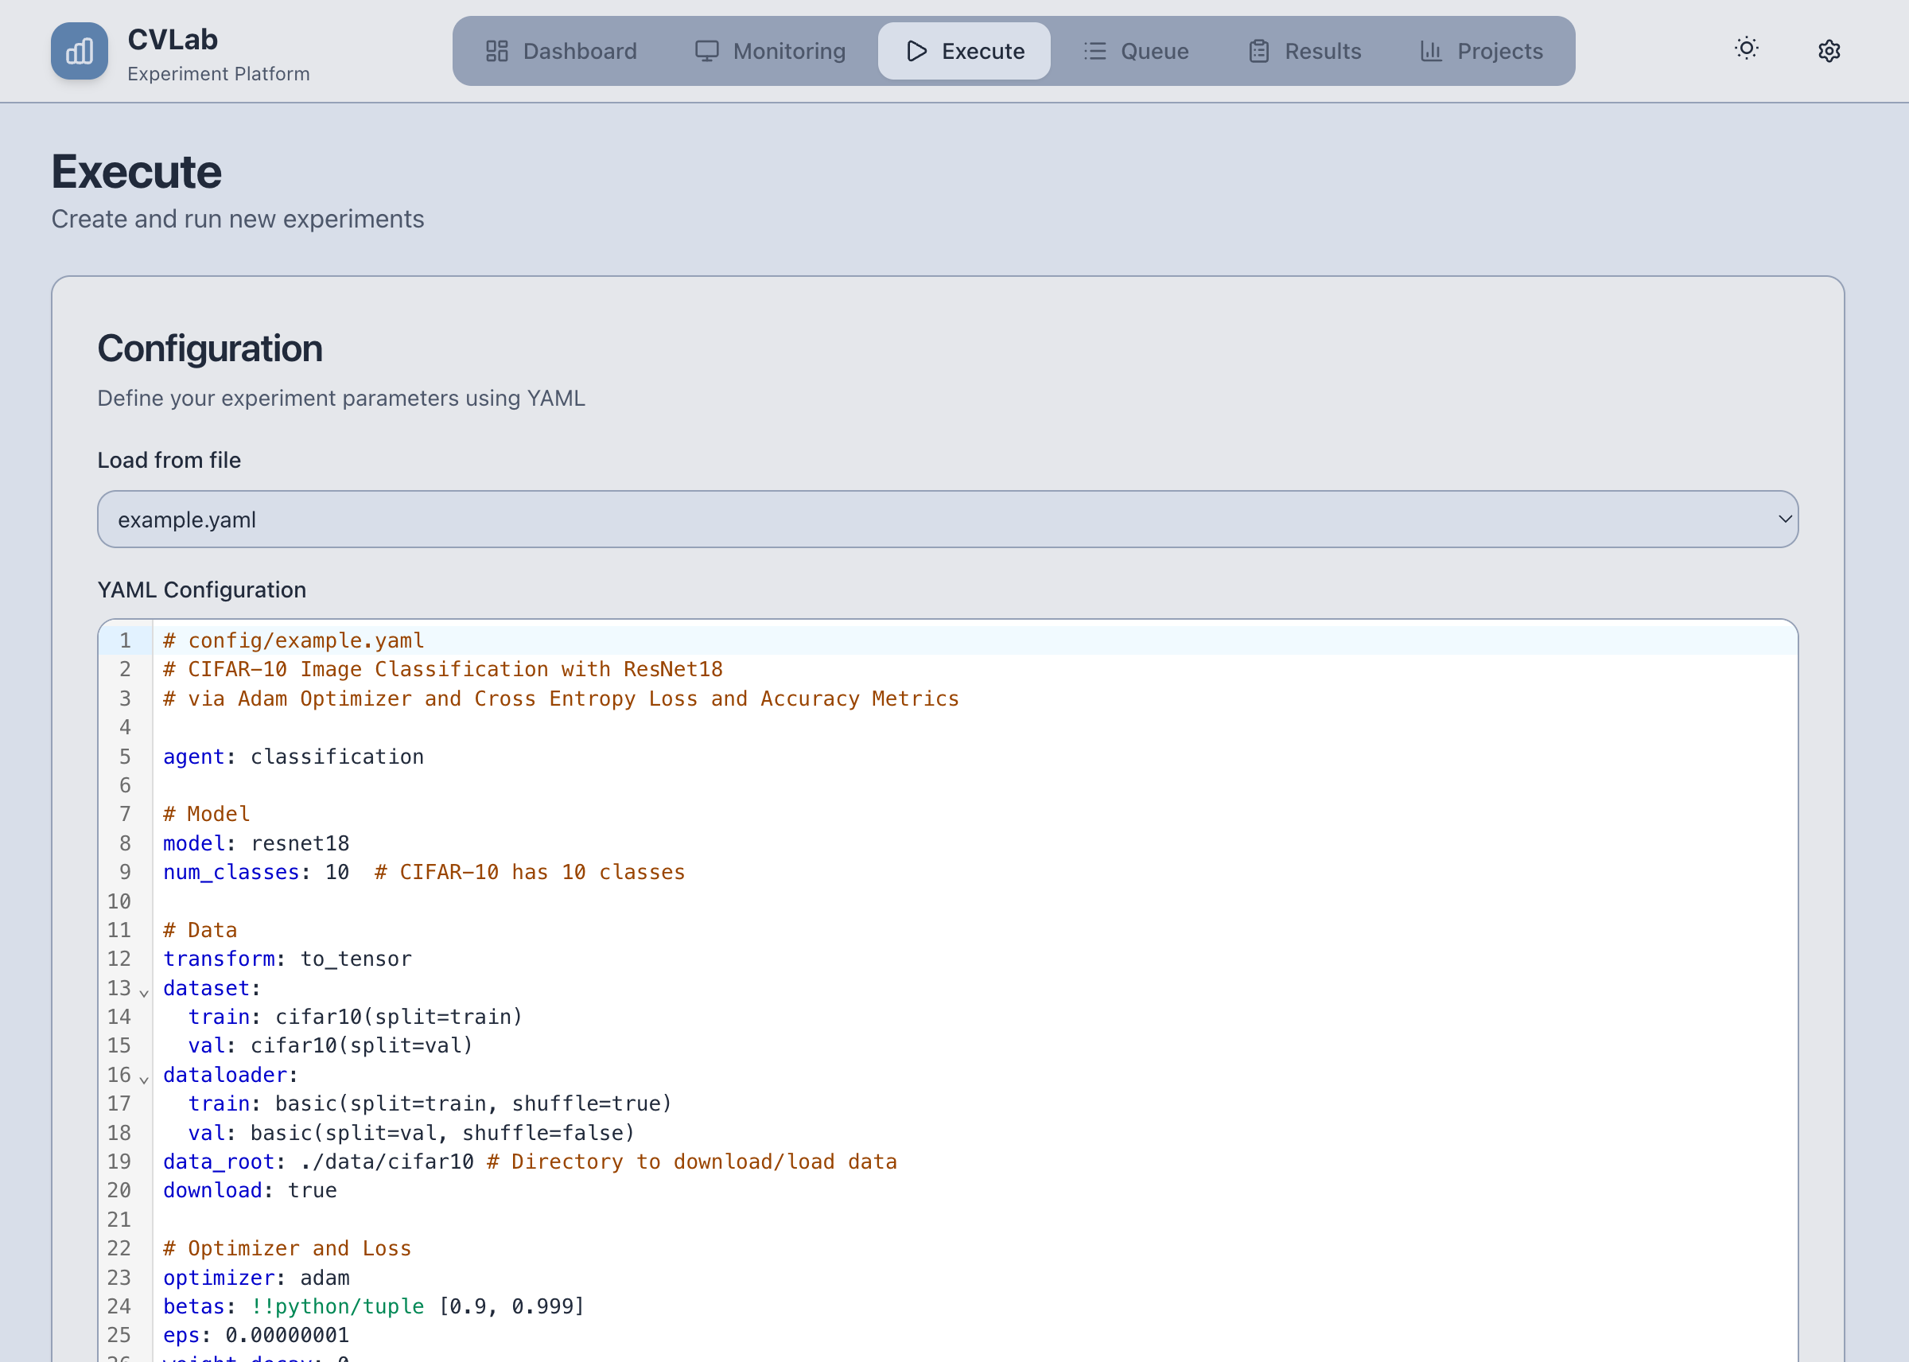Click the Results clipboard icon
Screen dimensions: 1909x1362
pos(1258,51)
